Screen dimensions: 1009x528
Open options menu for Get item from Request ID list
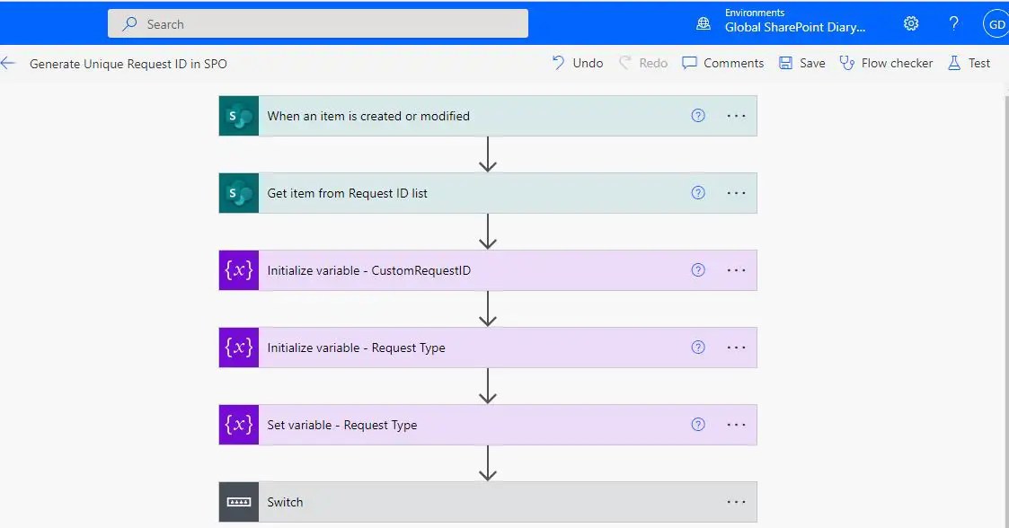[x=736, y=192]
